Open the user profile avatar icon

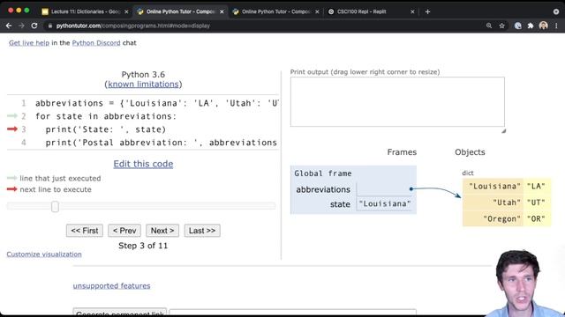click(544, 26)
